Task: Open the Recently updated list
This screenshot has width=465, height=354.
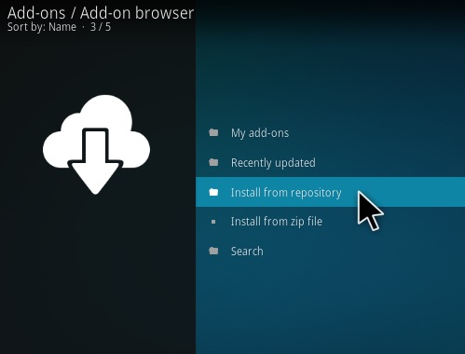Action: pyautogui.click(x=330, y=163)
